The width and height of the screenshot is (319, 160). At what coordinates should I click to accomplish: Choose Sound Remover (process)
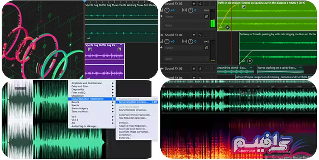point(137,110)
